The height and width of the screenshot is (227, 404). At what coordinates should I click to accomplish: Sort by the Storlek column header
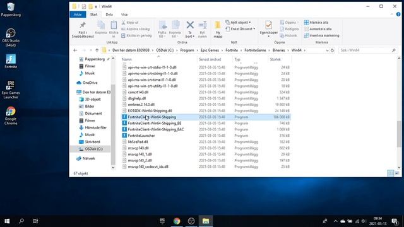click(x=275, y=59)
